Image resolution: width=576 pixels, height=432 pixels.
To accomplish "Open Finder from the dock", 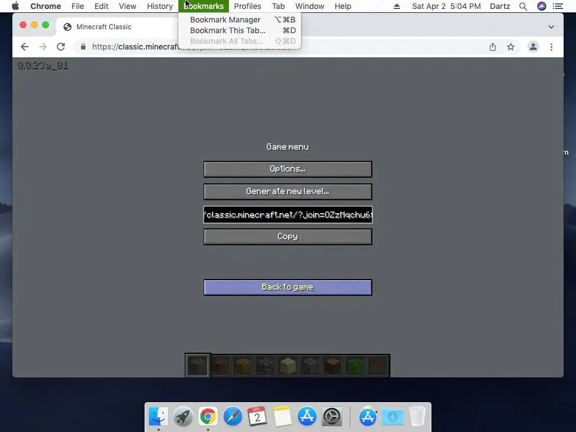I will click(158, 416).
